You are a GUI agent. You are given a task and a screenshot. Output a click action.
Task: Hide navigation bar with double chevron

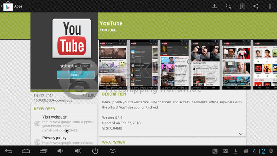112,151
